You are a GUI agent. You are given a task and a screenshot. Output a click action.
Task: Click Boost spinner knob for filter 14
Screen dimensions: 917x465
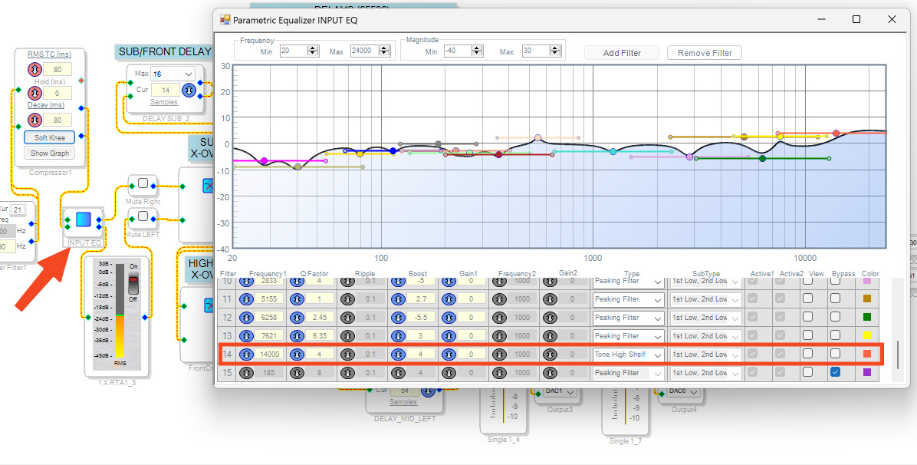pos(398,355)
